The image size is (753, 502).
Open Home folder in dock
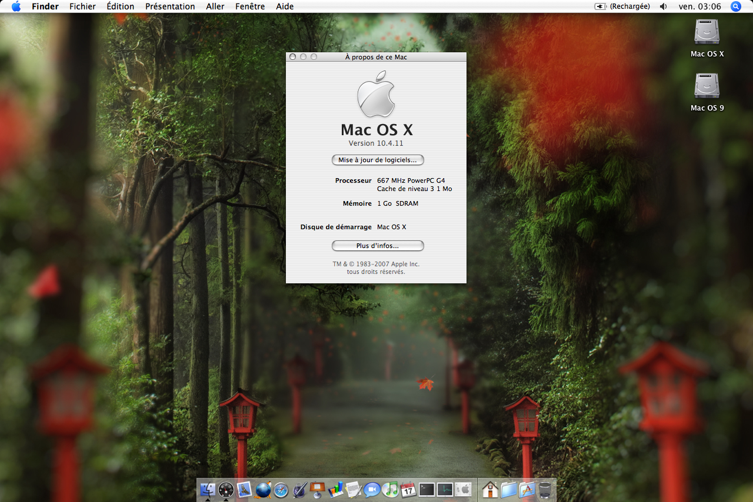click(x=490, y=489)
